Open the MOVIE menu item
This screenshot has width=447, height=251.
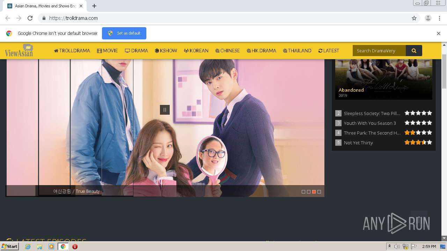click(x=108, y=51)
